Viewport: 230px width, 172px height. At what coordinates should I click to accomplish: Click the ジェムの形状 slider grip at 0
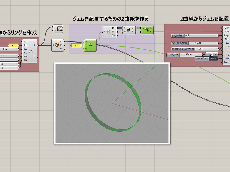point(186,35)
